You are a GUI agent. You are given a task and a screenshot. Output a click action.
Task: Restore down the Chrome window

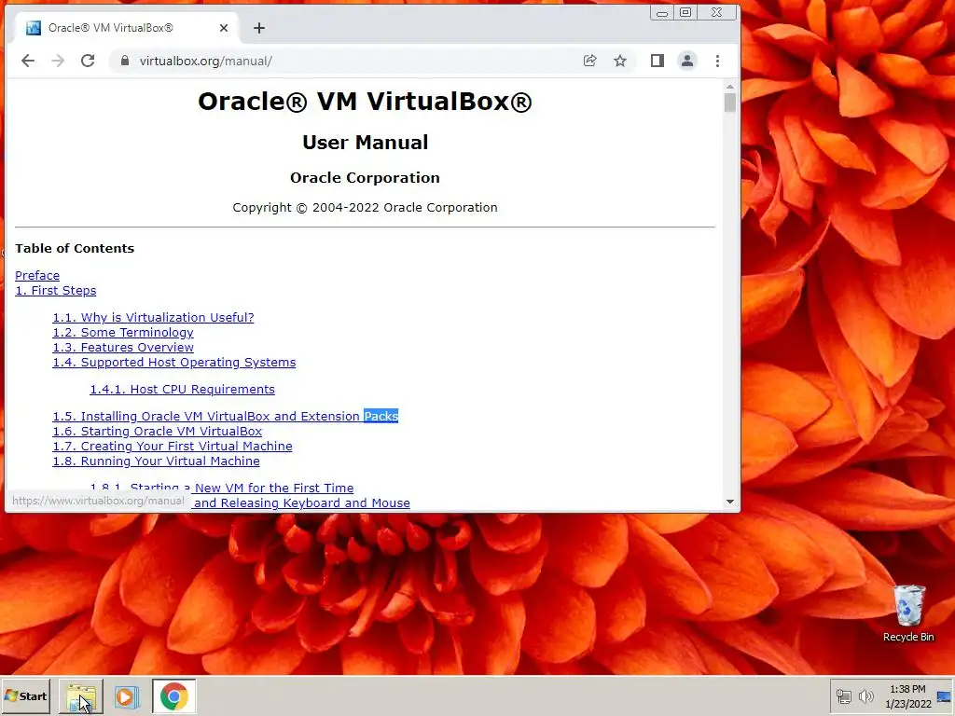[x=685, y=13]
